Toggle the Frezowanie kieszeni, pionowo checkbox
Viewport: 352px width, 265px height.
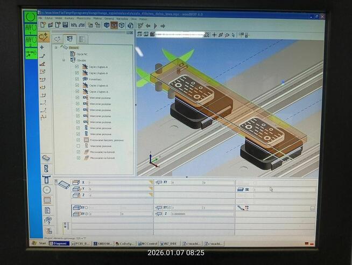[78, 140]
